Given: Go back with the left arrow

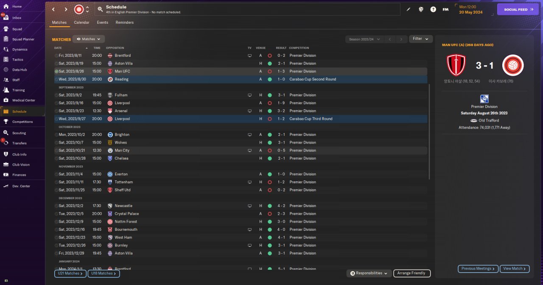Looking at the screenshot, I should click(53, 9).
